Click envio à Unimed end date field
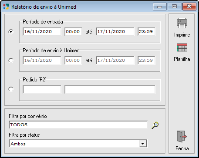This screenshot has width=199, height=158. pyautogui.click(x=115, y=61)
